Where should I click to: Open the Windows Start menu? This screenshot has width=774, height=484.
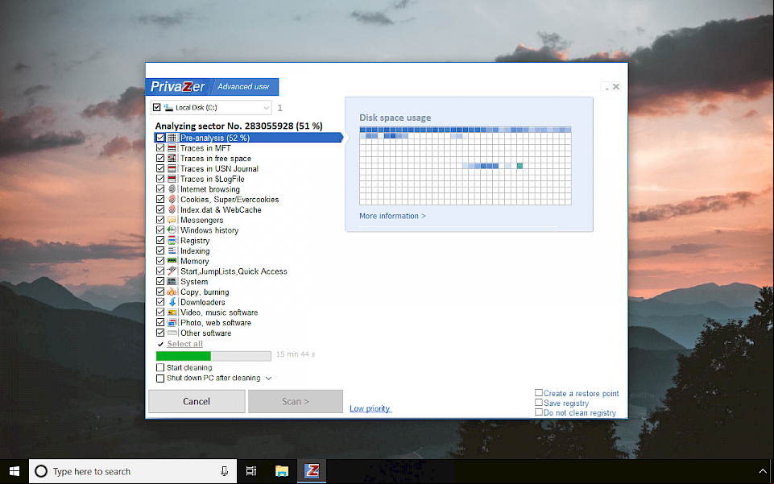point(14,471)
